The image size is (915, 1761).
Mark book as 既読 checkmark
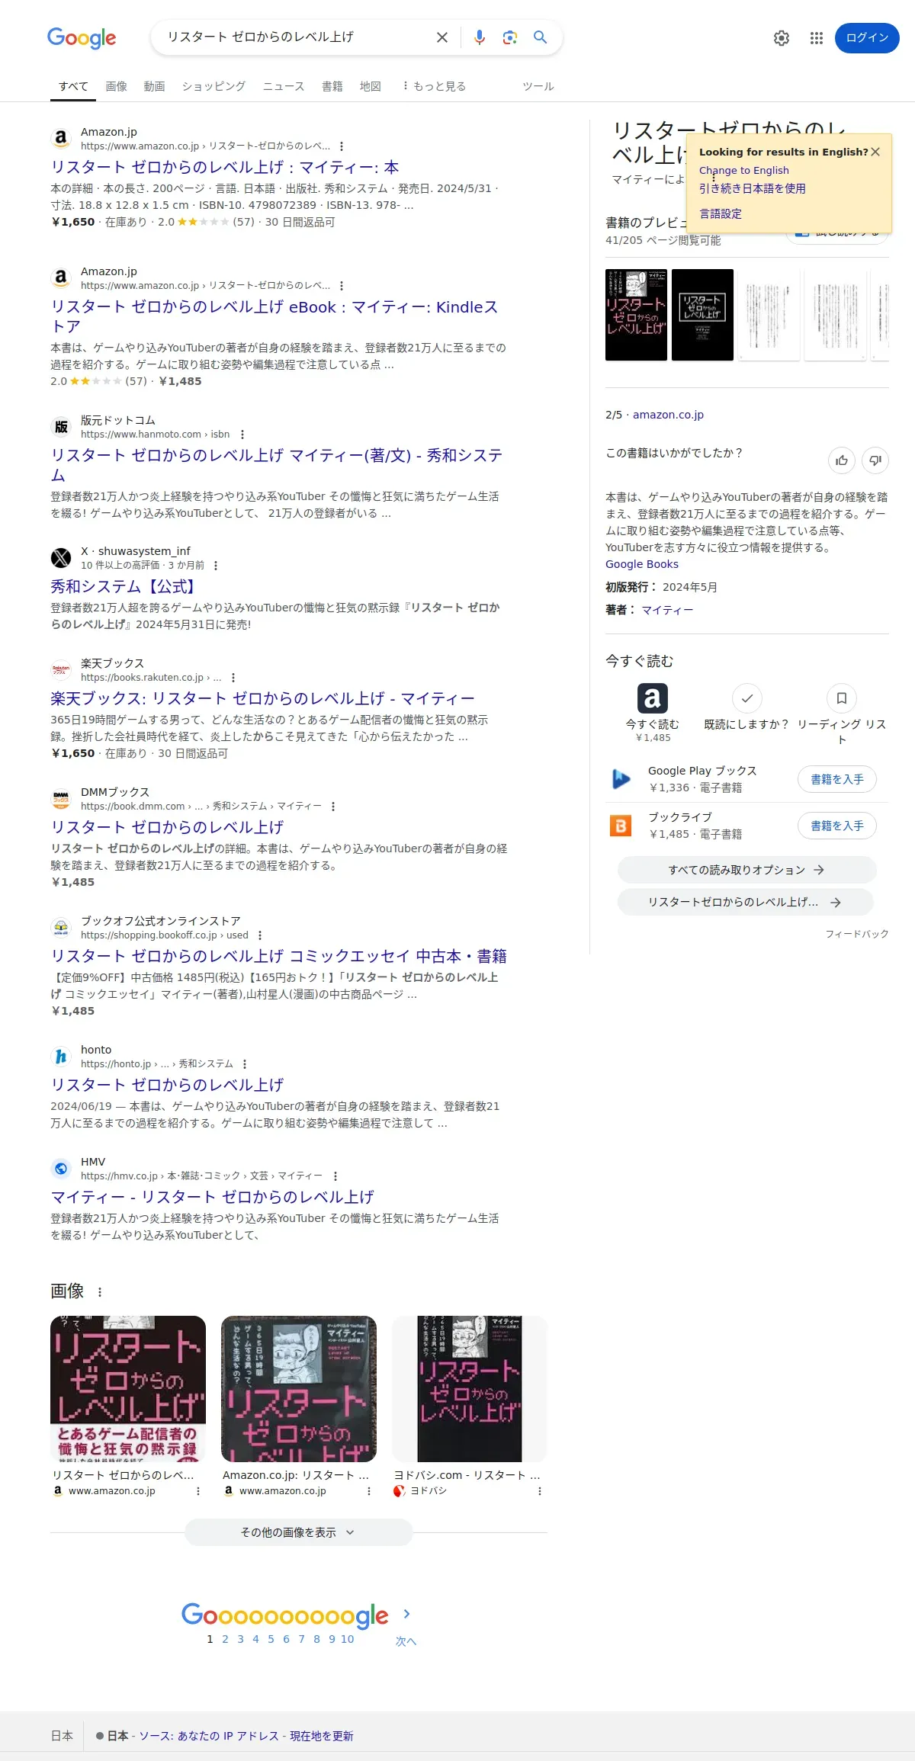pos(747,698)
